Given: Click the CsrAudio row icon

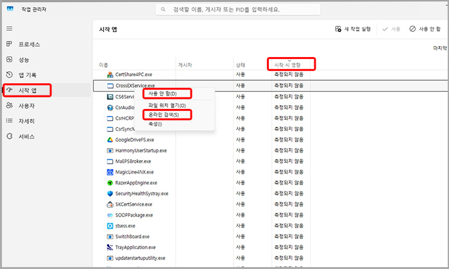Looking at the screenshot, I should 110,108.
